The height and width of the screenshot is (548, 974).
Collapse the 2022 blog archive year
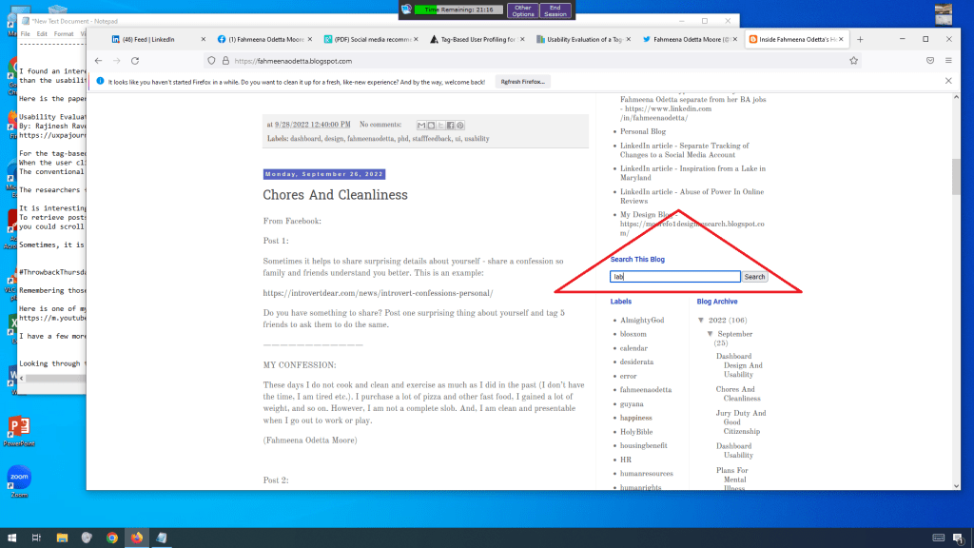[x=701, y=321]
